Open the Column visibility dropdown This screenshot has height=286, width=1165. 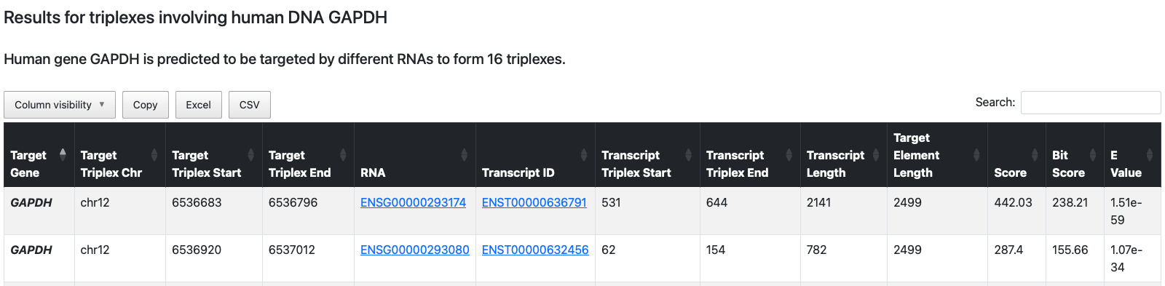pyautogui.click(x=60, y=105)
